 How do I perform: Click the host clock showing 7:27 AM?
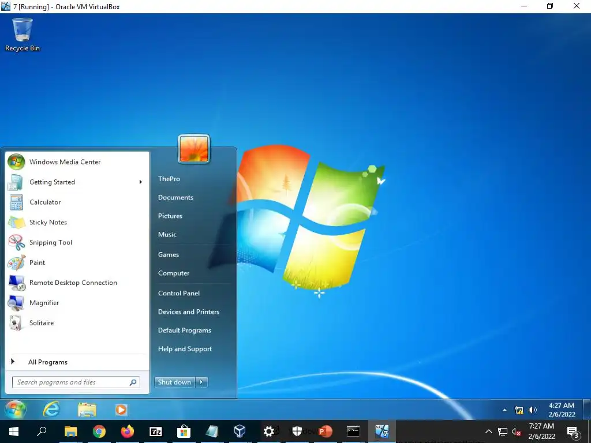point(541,431)
